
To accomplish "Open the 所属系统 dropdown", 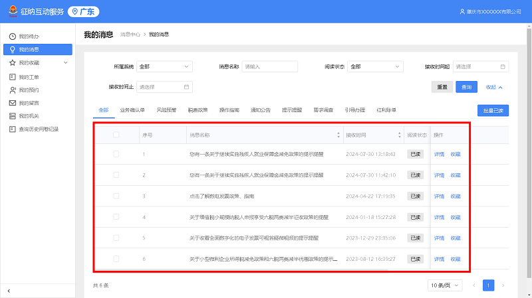I will point(164,66).
